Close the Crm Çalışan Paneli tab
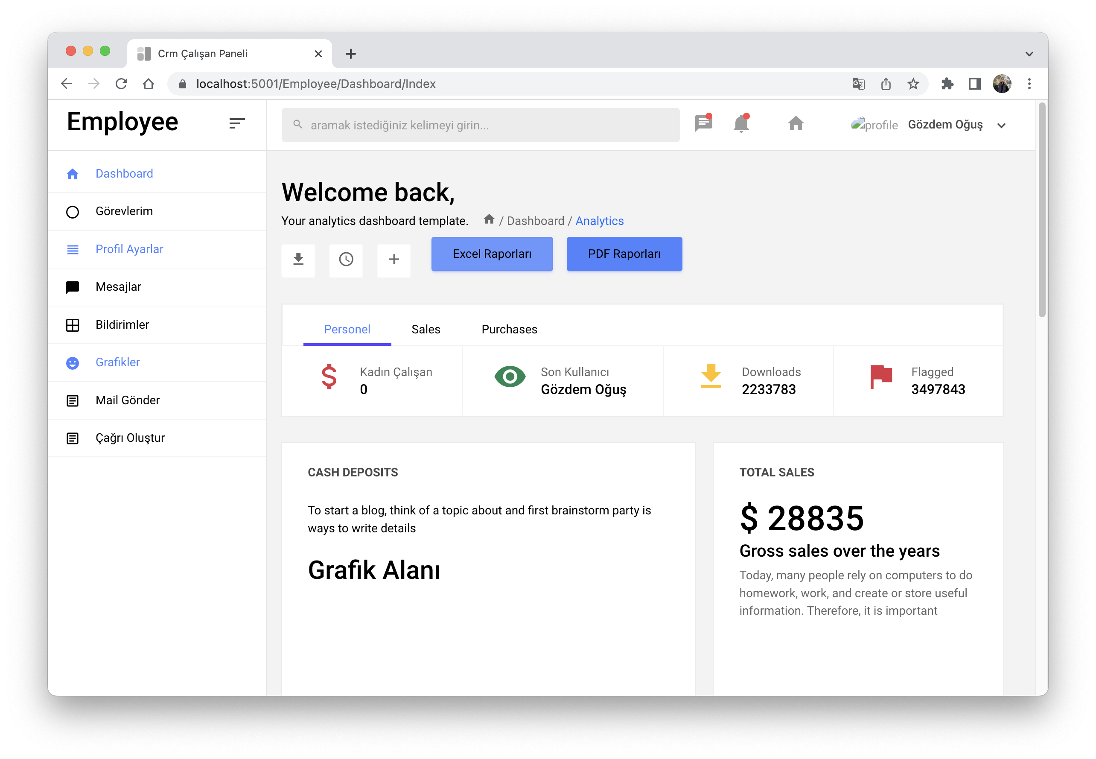The width and height of the screenshot is (1096, 759). (318, 54)
